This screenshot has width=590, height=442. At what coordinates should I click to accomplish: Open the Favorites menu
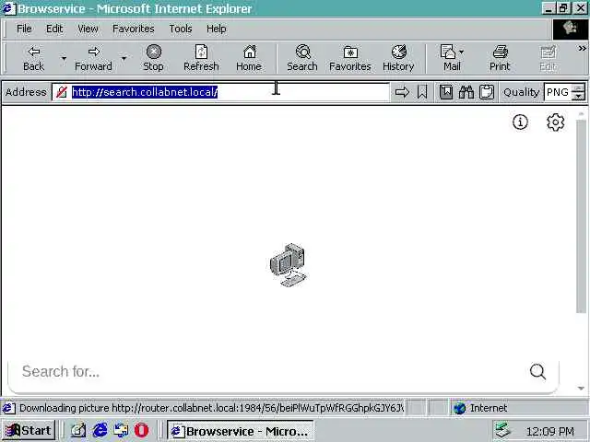133,29
